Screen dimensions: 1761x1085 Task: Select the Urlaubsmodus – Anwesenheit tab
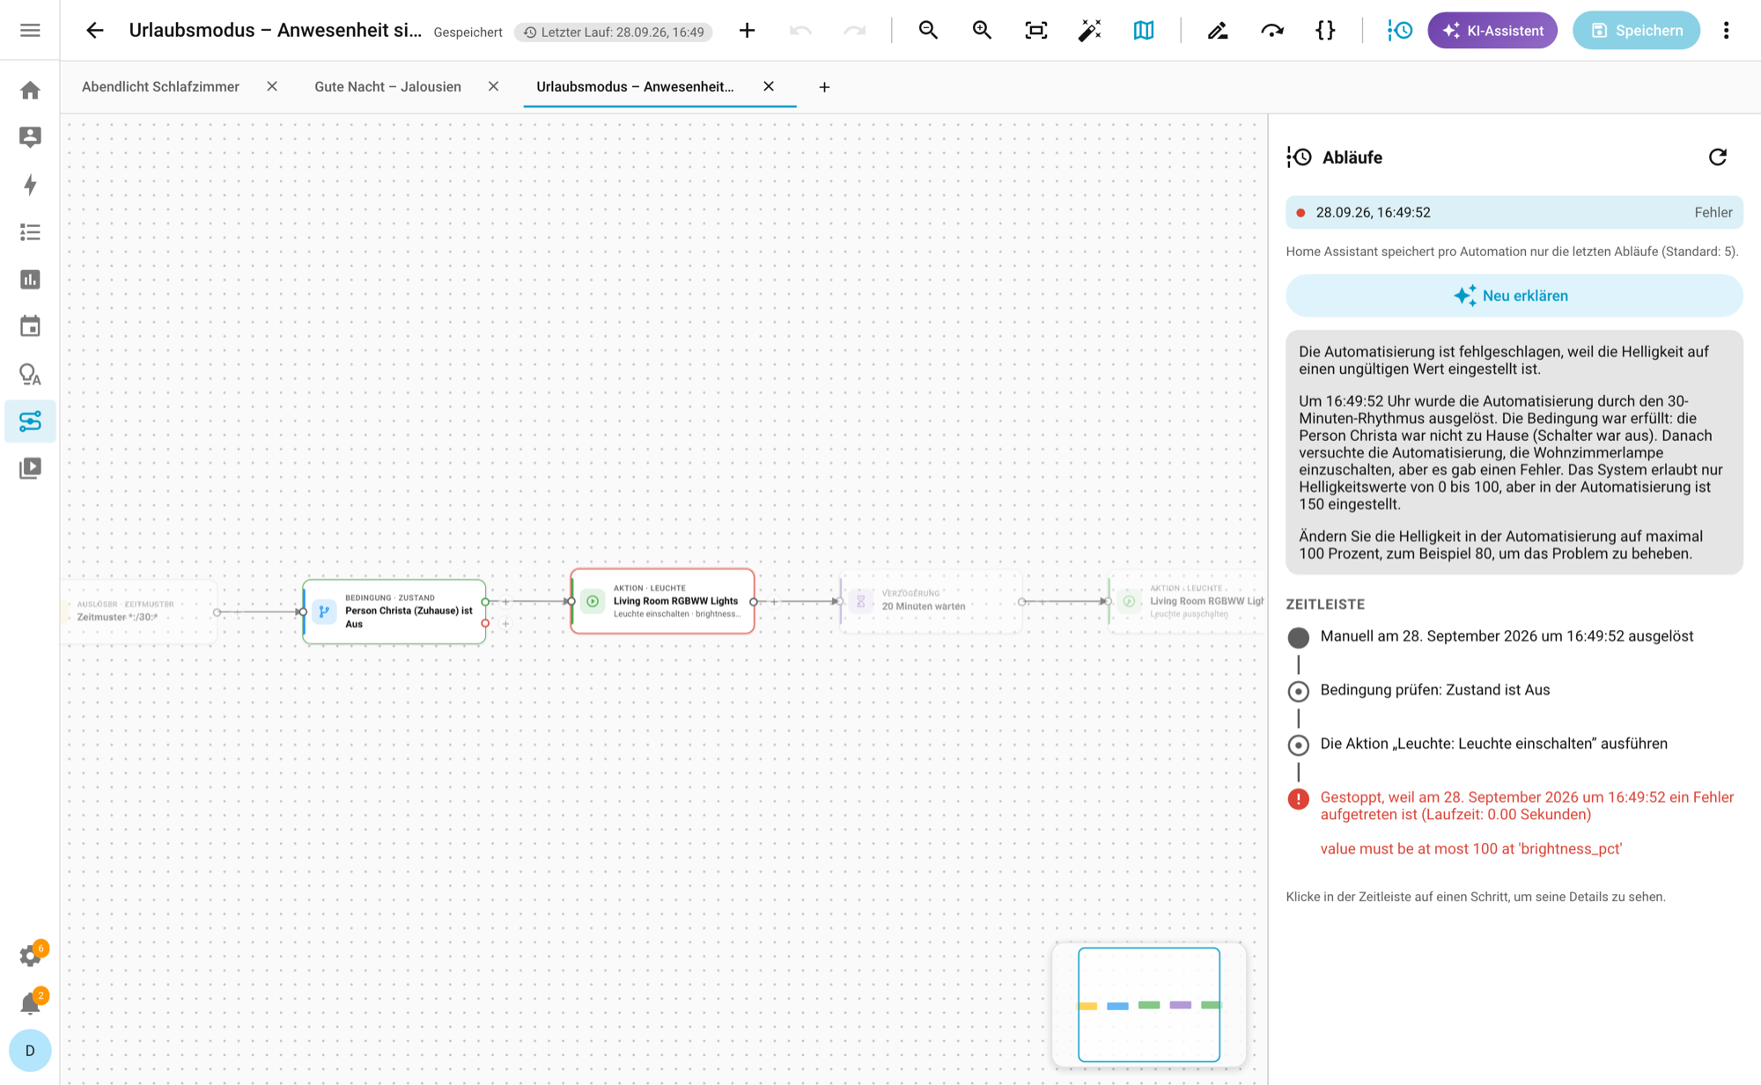tap(635, 86)
